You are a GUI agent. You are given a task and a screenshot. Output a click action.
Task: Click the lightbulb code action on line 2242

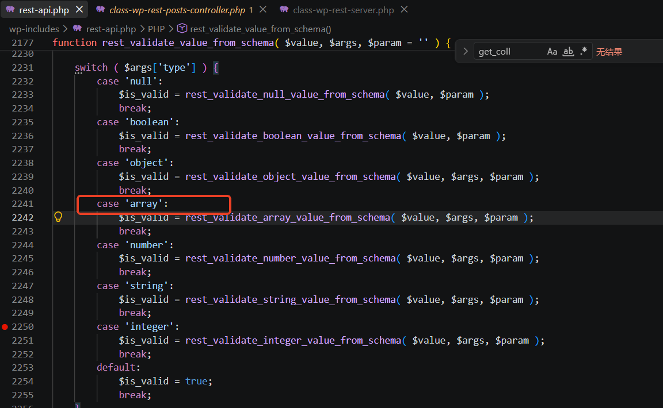58,217
